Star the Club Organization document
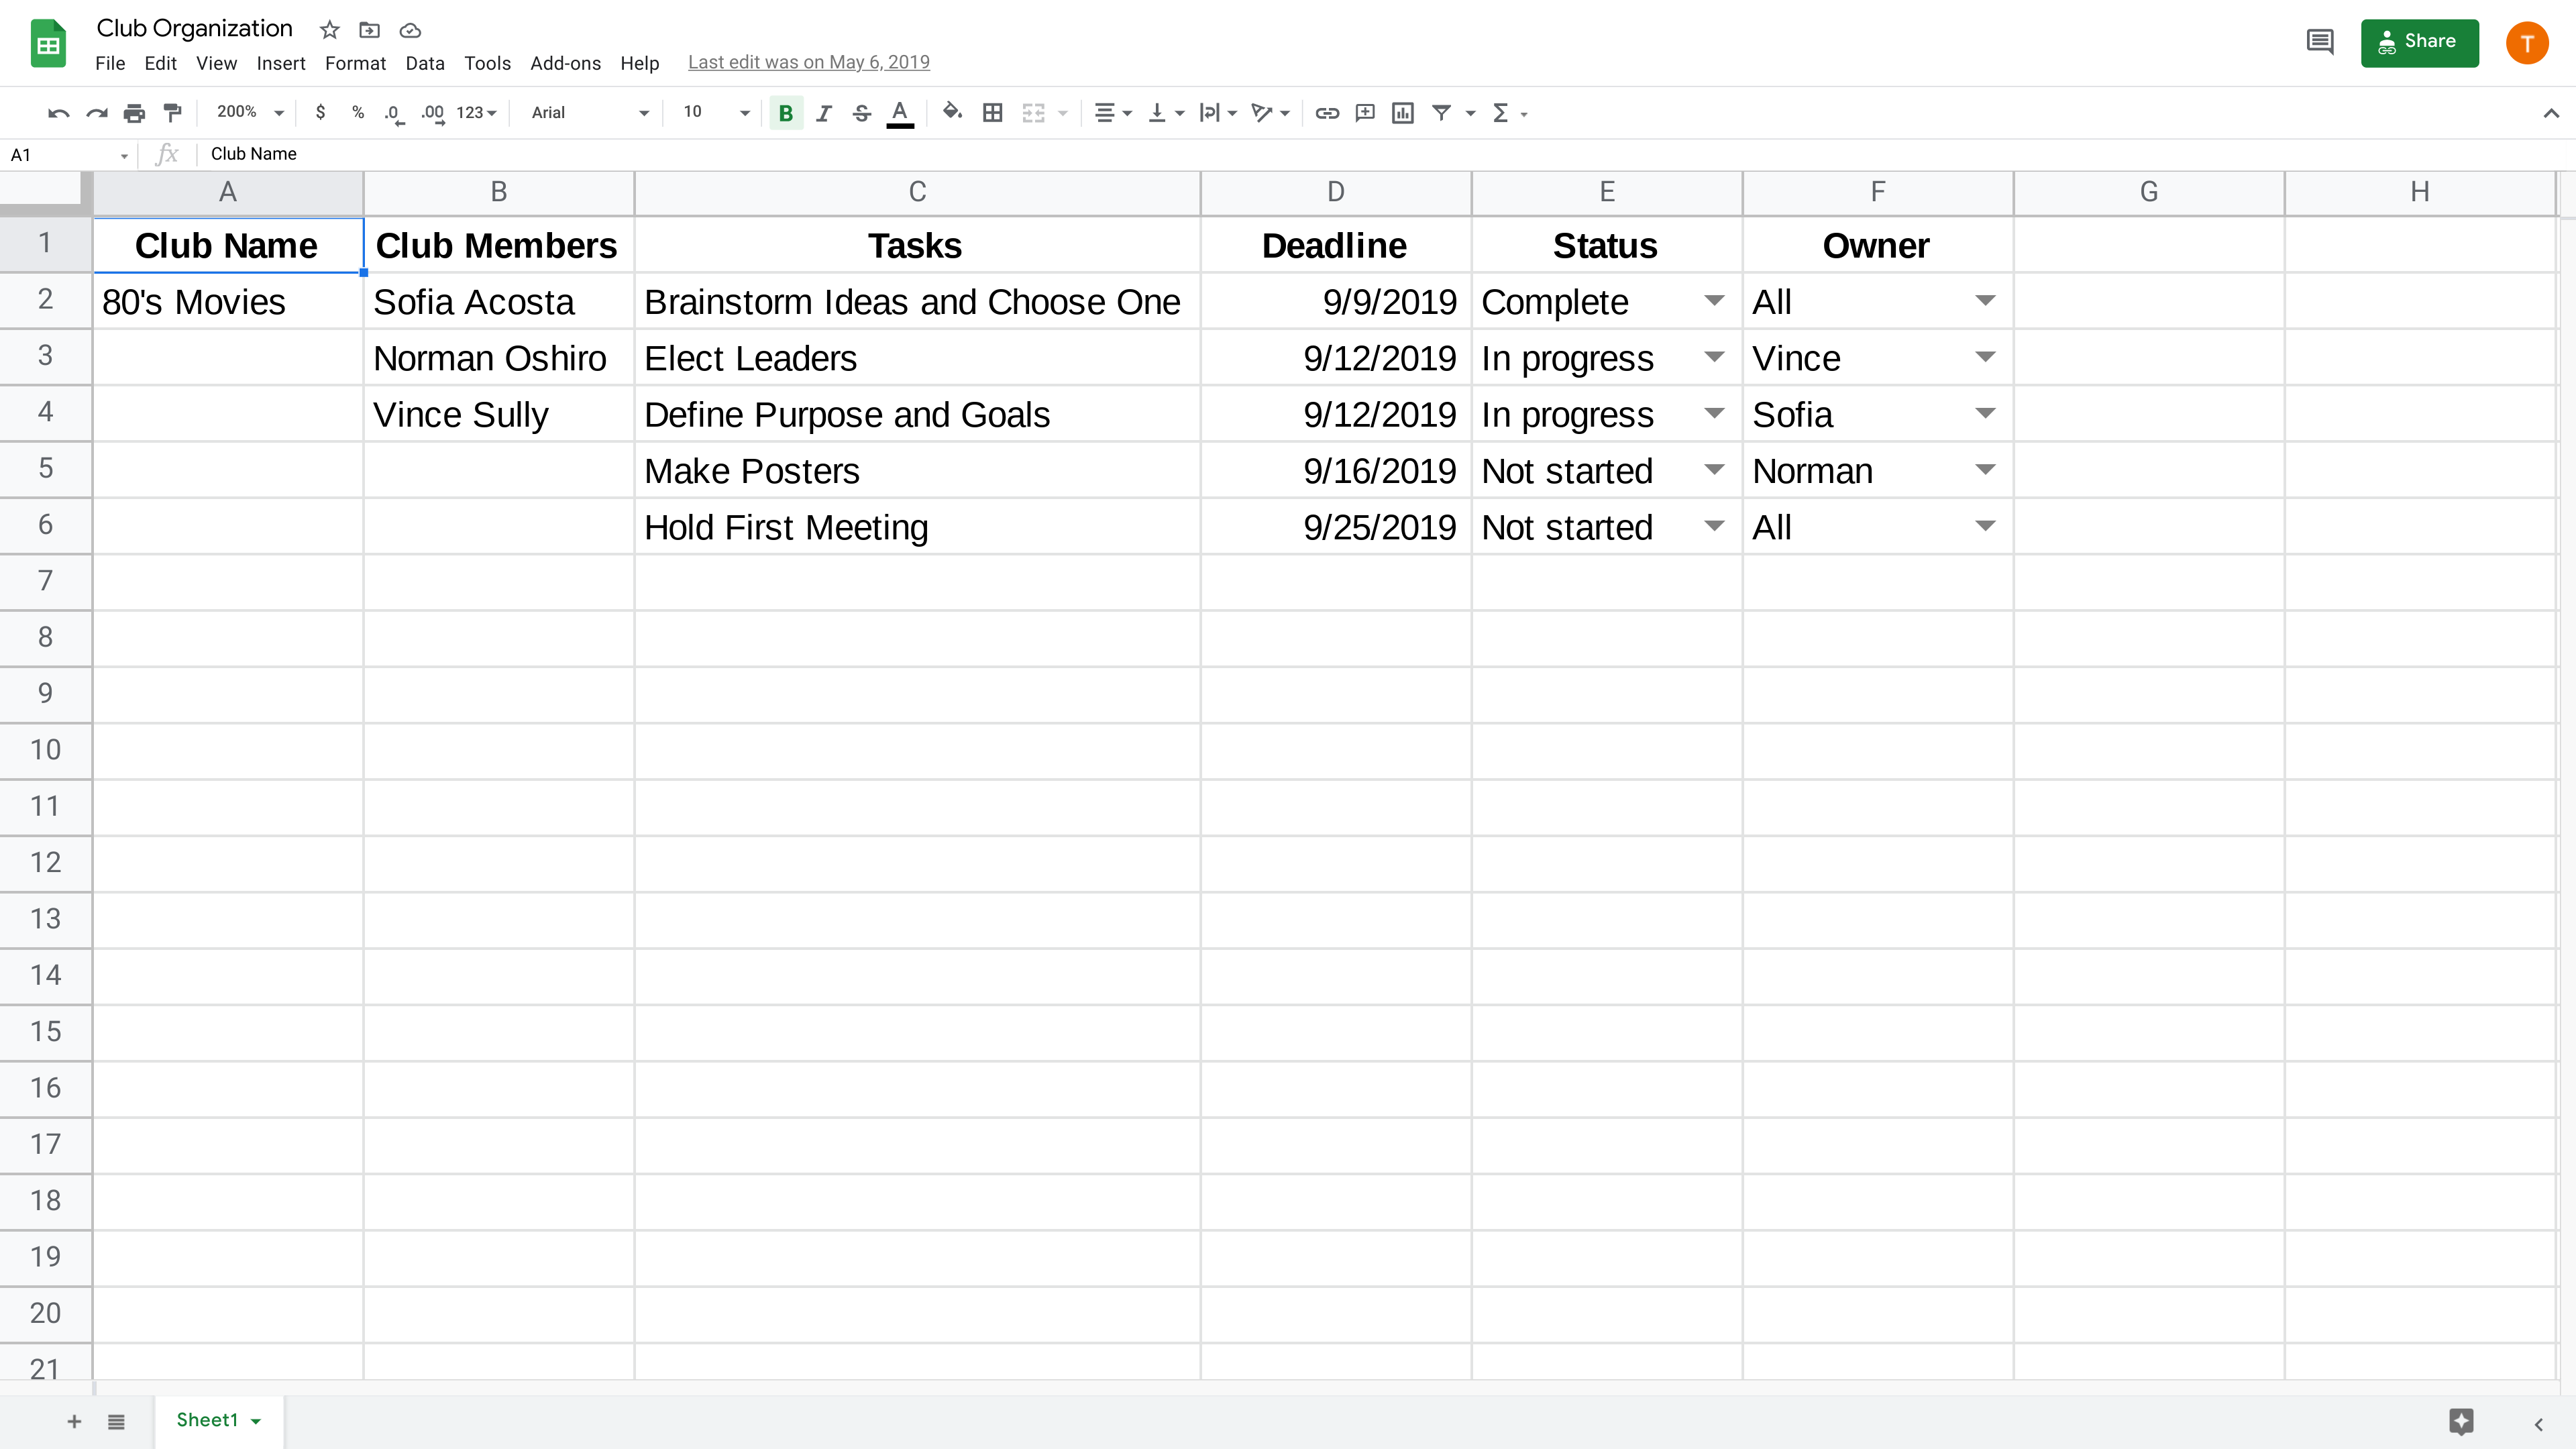The image size is (2576, 1449). click(x=329, y=30)
